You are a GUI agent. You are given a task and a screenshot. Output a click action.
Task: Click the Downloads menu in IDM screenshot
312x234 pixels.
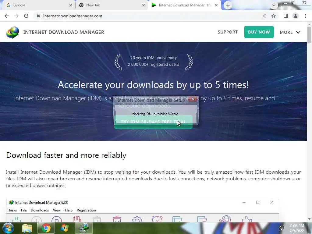pos(40,210)
